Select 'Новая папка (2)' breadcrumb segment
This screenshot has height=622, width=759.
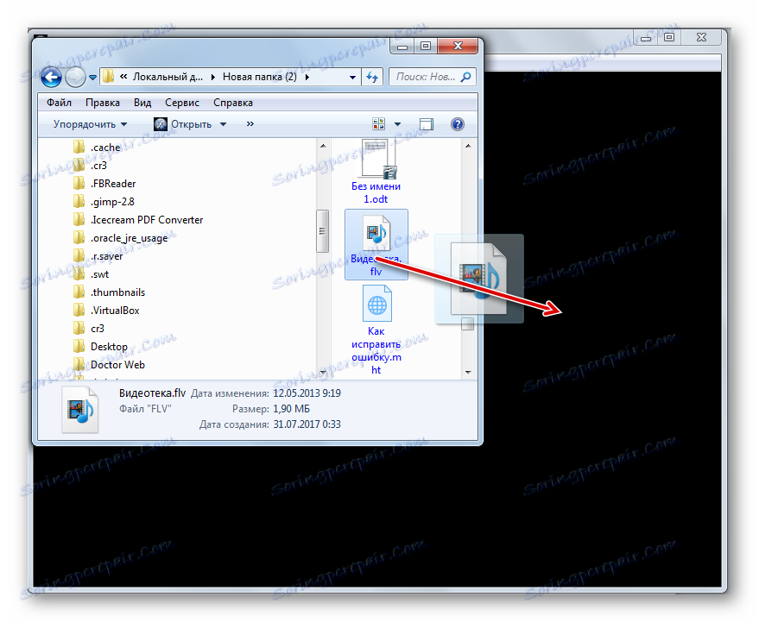(259, 77)
